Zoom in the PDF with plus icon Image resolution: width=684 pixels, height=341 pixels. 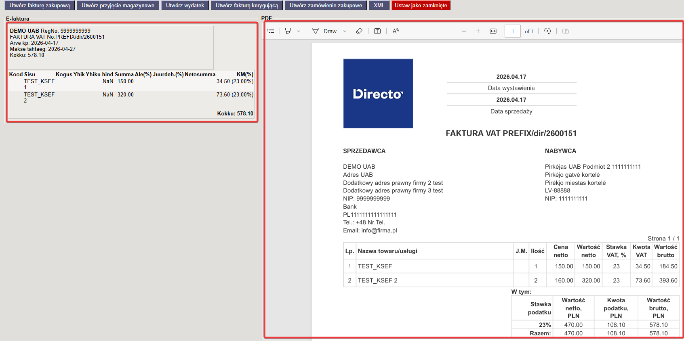click(x=478, y=31)
